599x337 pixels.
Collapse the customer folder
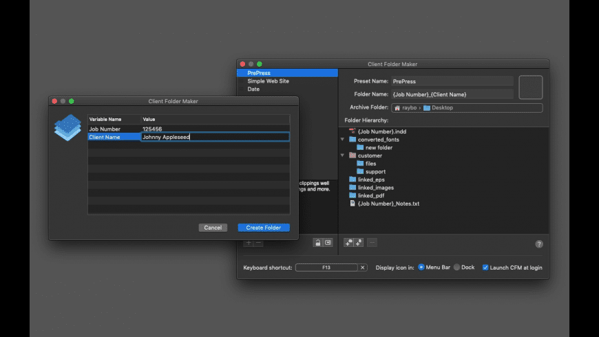coord(342,155)
